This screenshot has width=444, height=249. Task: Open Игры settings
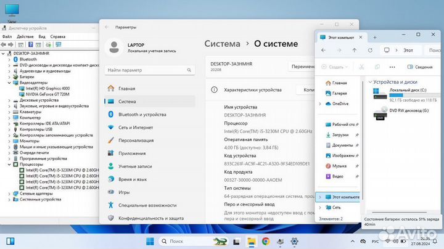(149, 192)
